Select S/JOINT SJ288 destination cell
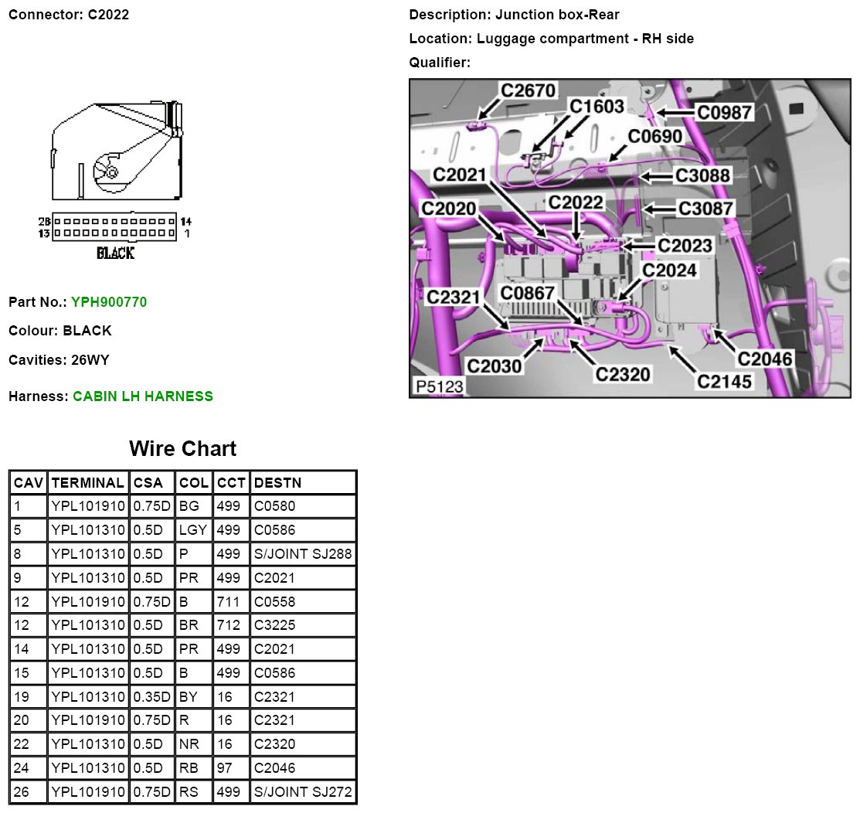Viewport: 860px width, 813px height. [302, 554]
